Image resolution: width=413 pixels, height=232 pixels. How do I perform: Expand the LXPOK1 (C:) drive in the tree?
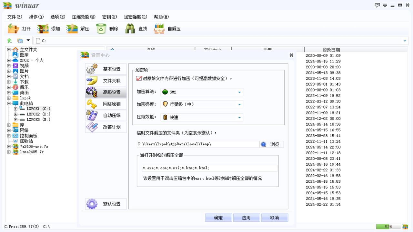(x=15, y=109)
